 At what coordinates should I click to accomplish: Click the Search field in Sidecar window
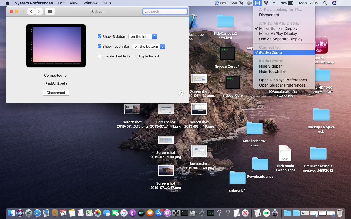[165, 11]
